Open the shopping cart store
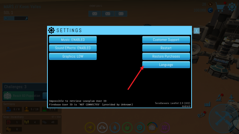This screenshot has height=134, width=239. pyautogui.click(x=220, y=7)
